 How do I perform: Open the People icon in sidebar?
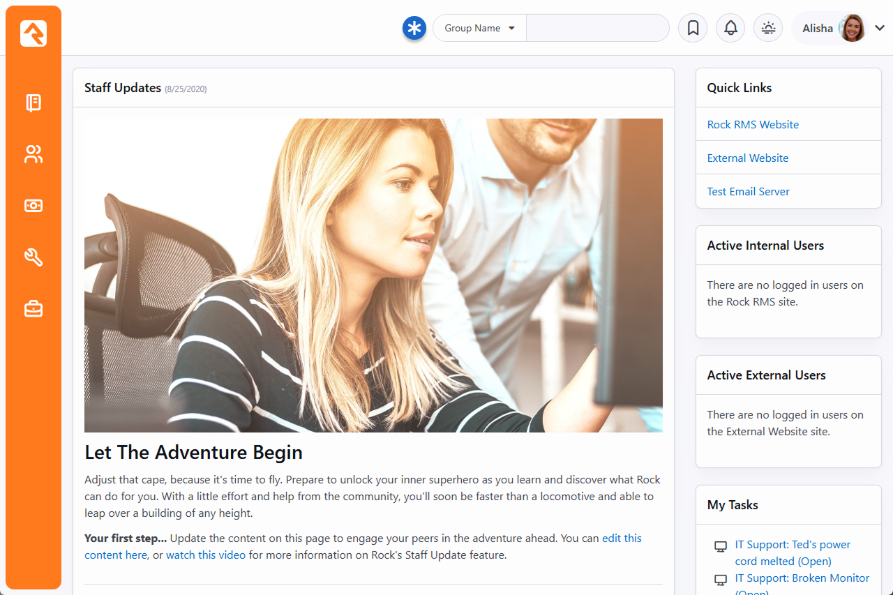click(x=33, y=154)
